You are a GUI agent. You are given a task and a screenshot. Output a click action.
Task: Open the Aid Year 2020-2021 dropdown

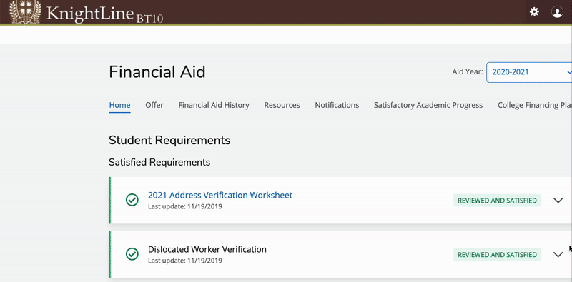tap(529, 72)
